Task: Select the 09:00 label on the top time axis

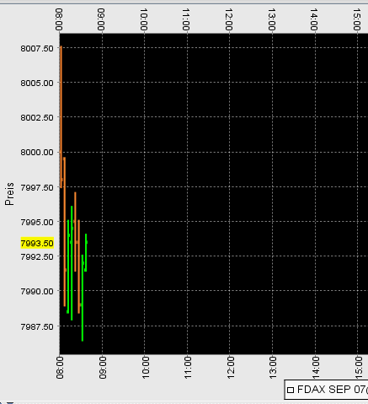Action: coord(101,19)
